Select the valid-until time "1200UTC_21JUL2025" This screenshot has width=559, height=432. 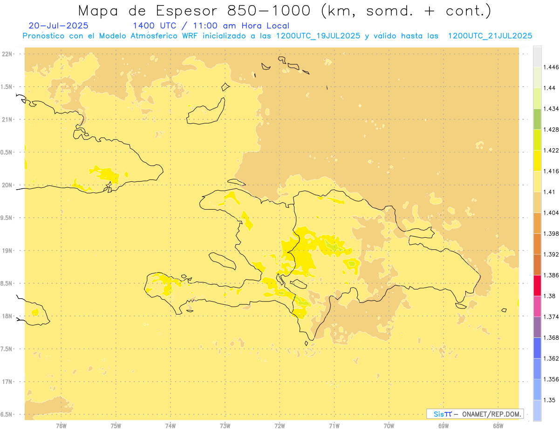490,36
